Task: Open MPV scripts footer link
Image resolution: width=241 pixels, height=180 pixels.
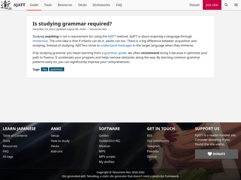Action: (x=107, y=156)
